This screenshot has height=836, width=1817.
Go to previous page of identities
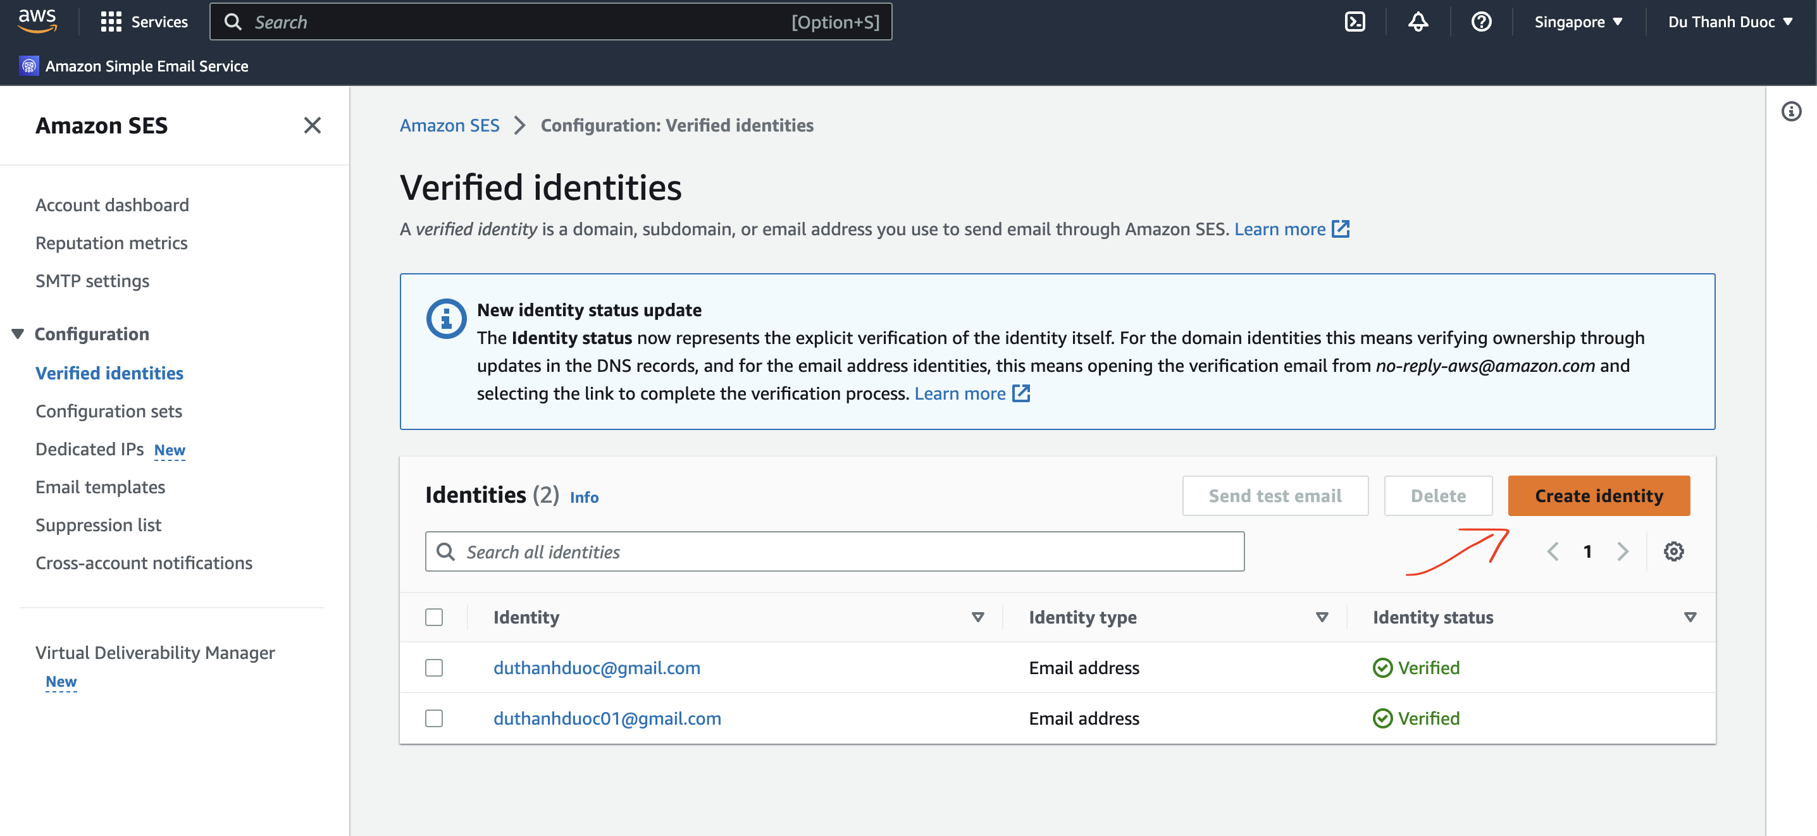click(1552, 551)
